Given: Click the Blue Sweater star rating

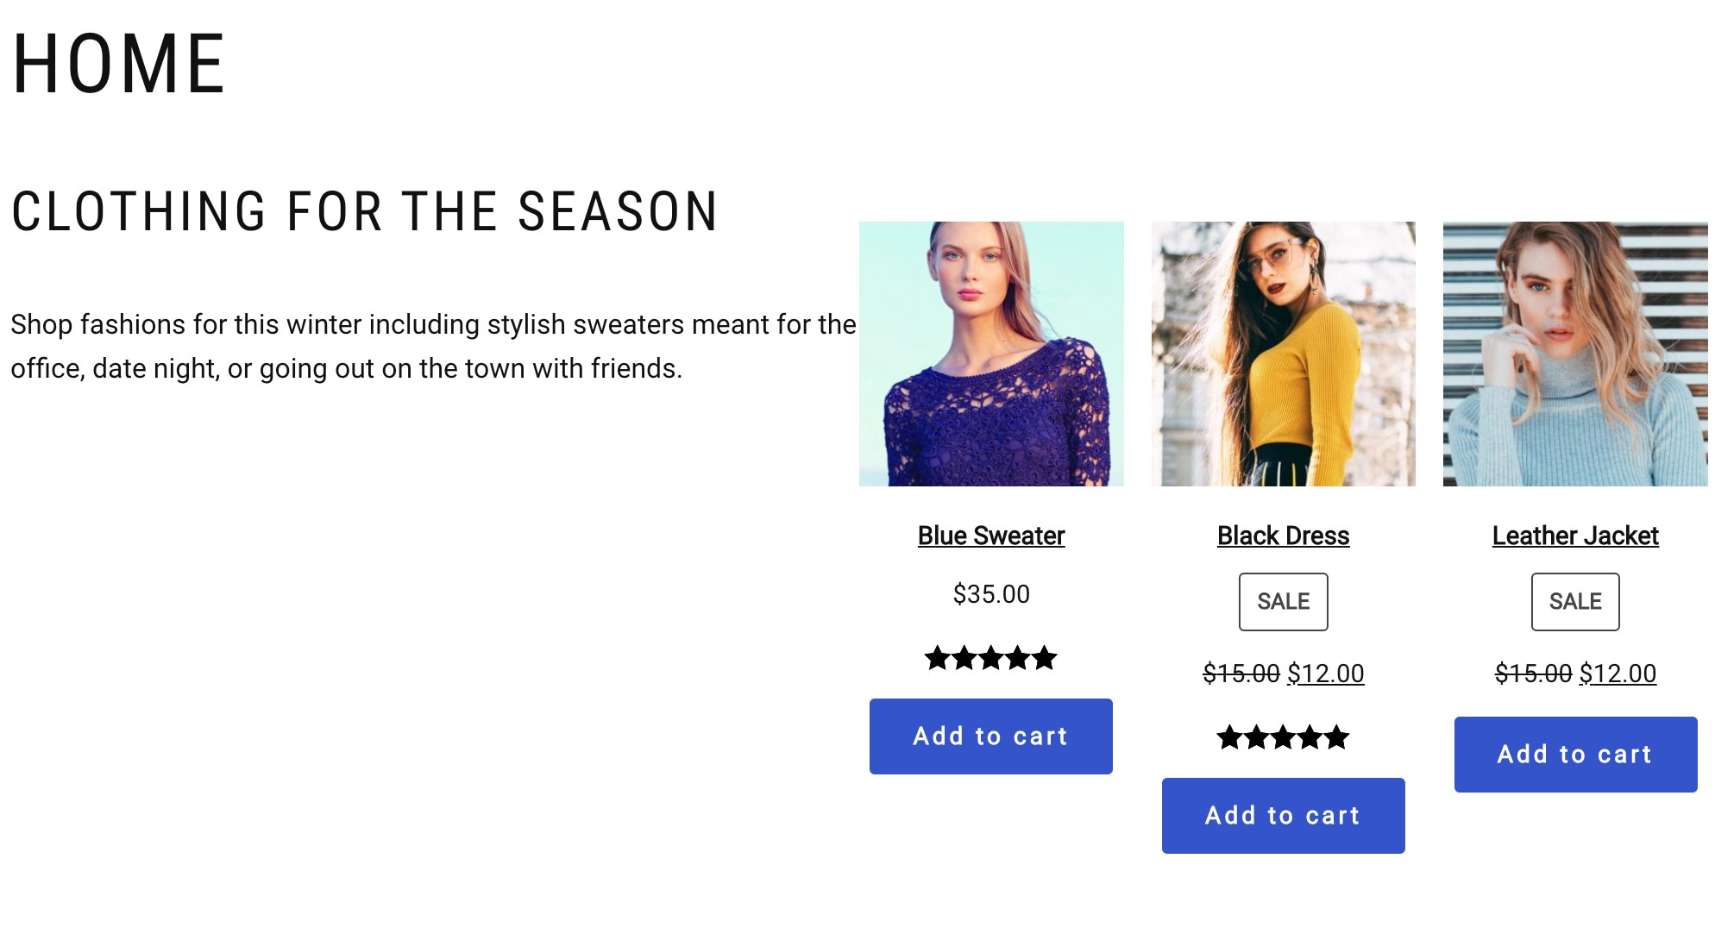Looking at the screenshot, I should pyautogui.click(x=990, y=659).
